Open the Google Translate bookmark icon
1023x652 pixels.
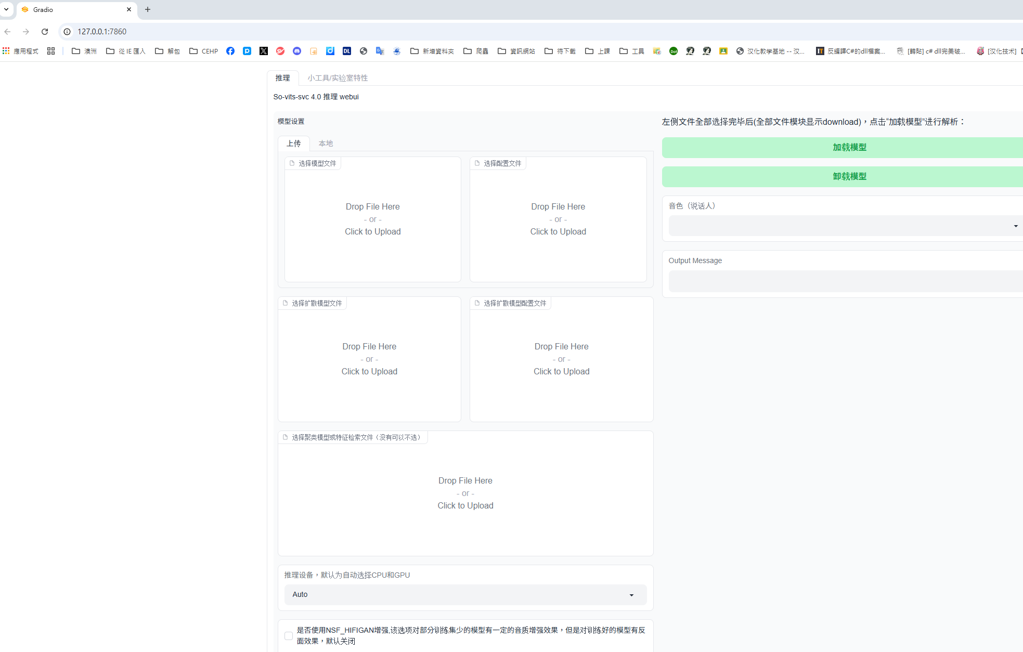(380, 51)
